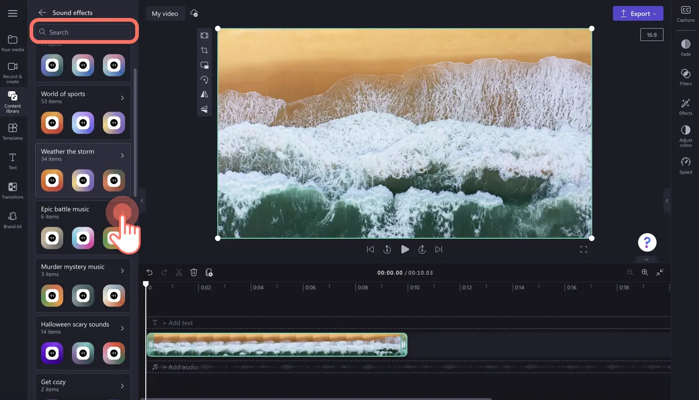This screenshot has height=400, width=699.
Task: Open the Adjust colors panel
Action: coord(686,136)
